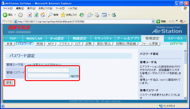
Task: Switch to the TOP tab
Action: coord(13,38)
